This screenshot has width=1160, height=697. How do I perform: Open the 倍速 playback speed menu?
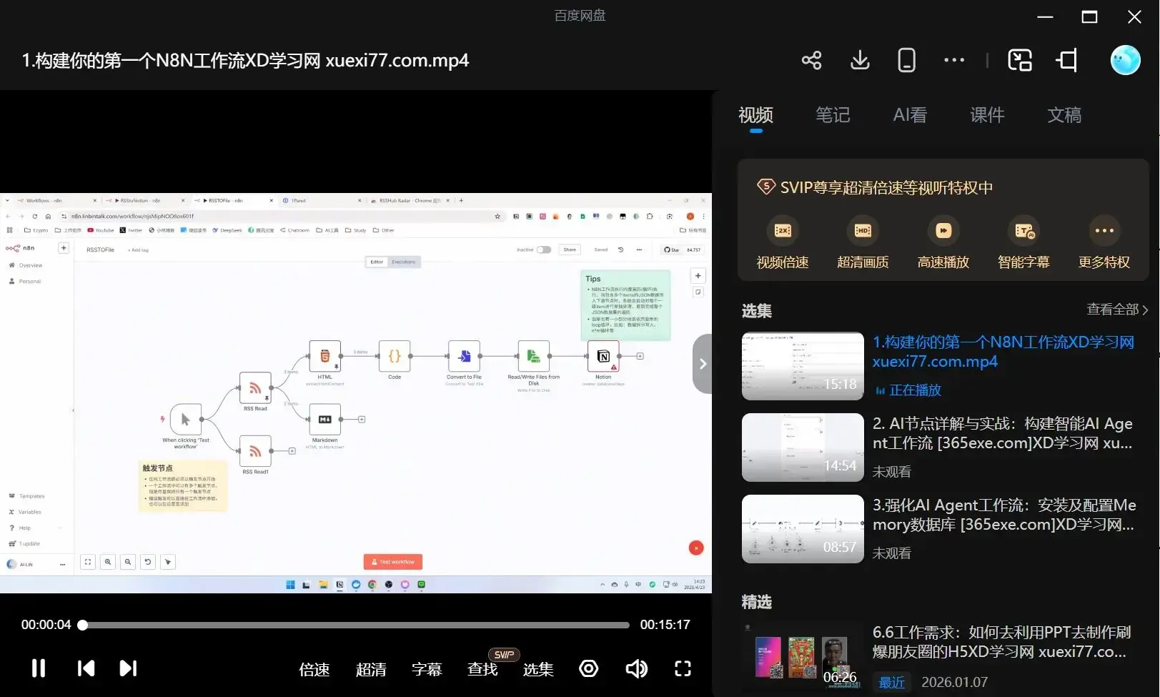314,669
